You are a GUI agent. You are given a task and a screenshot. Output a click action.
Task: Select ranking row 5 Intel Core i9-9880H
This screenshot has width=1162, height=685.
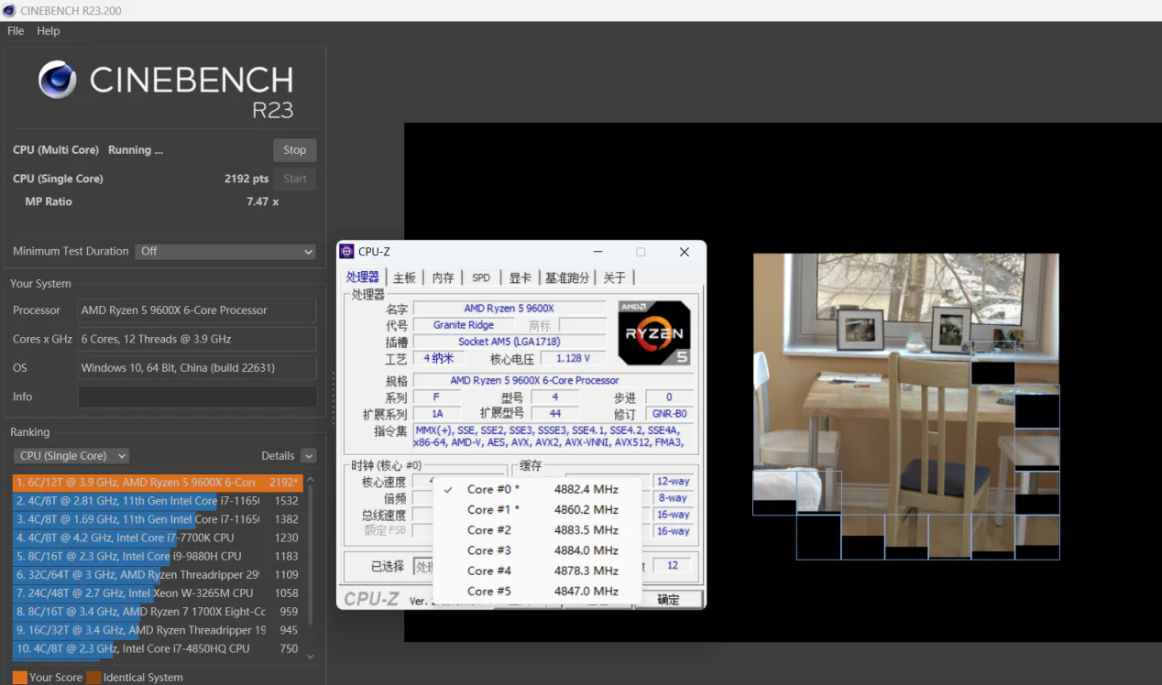157,556
